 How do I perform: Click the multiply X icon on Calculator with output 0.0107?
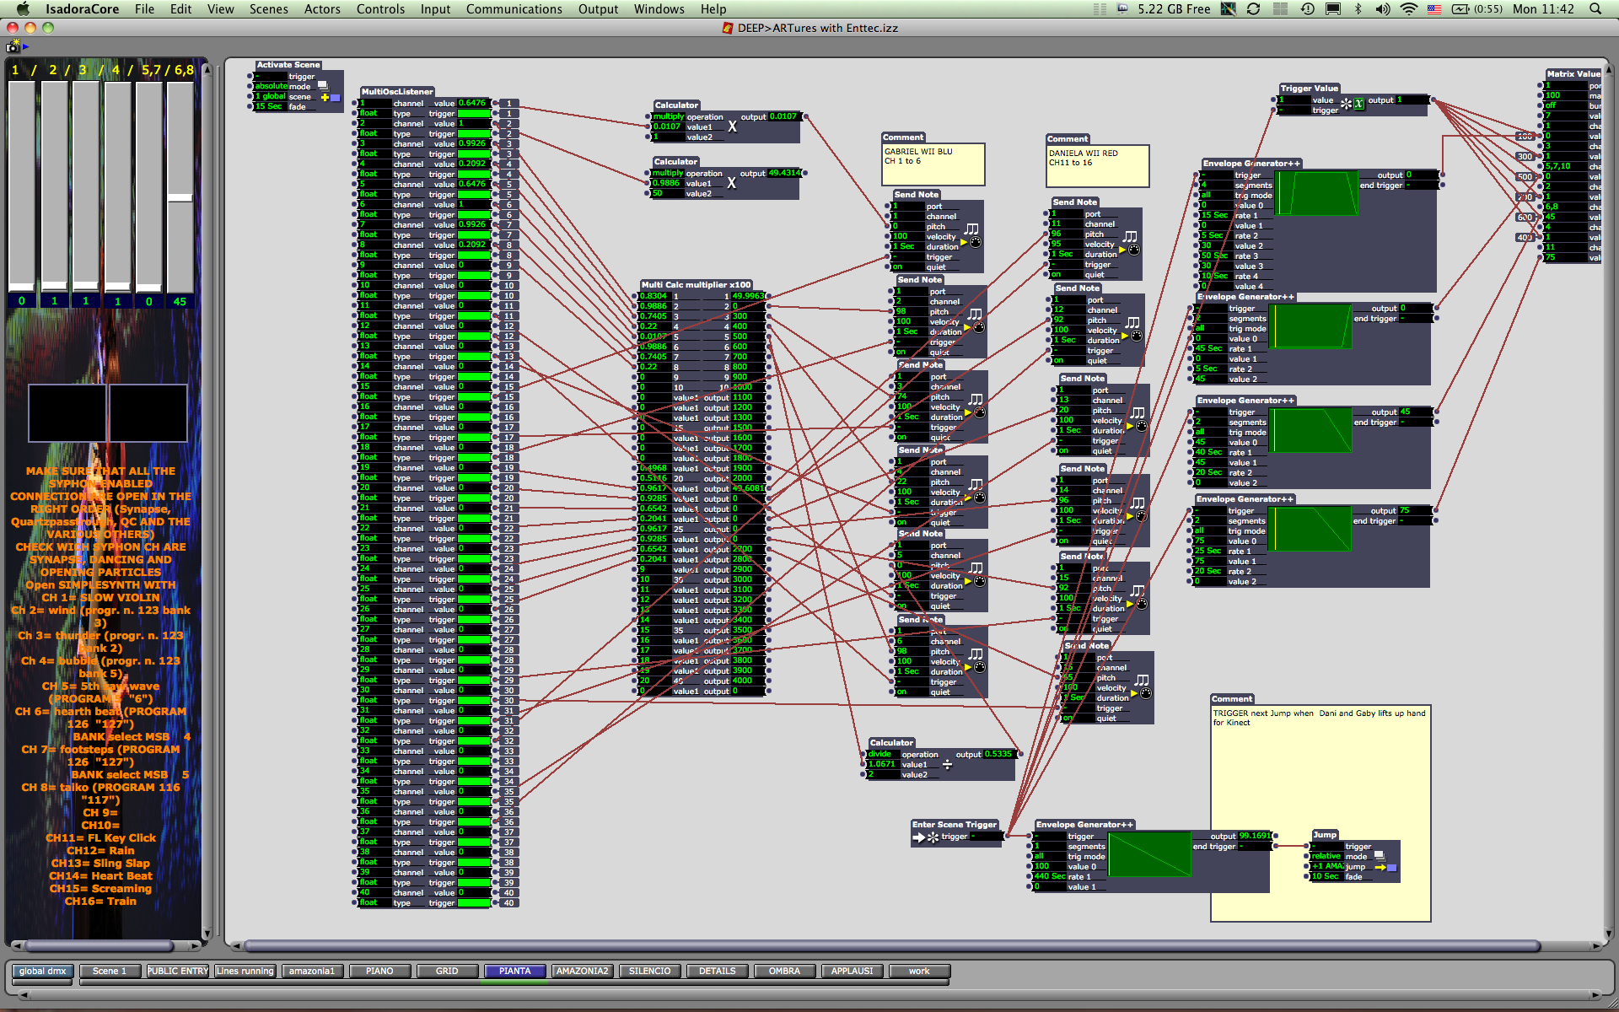click(x=732, y=126)
